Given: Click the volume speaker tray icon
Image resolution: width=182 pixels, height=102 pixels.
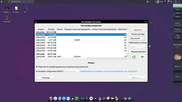Looking at the screenshot, I should [x=171, y=1].
